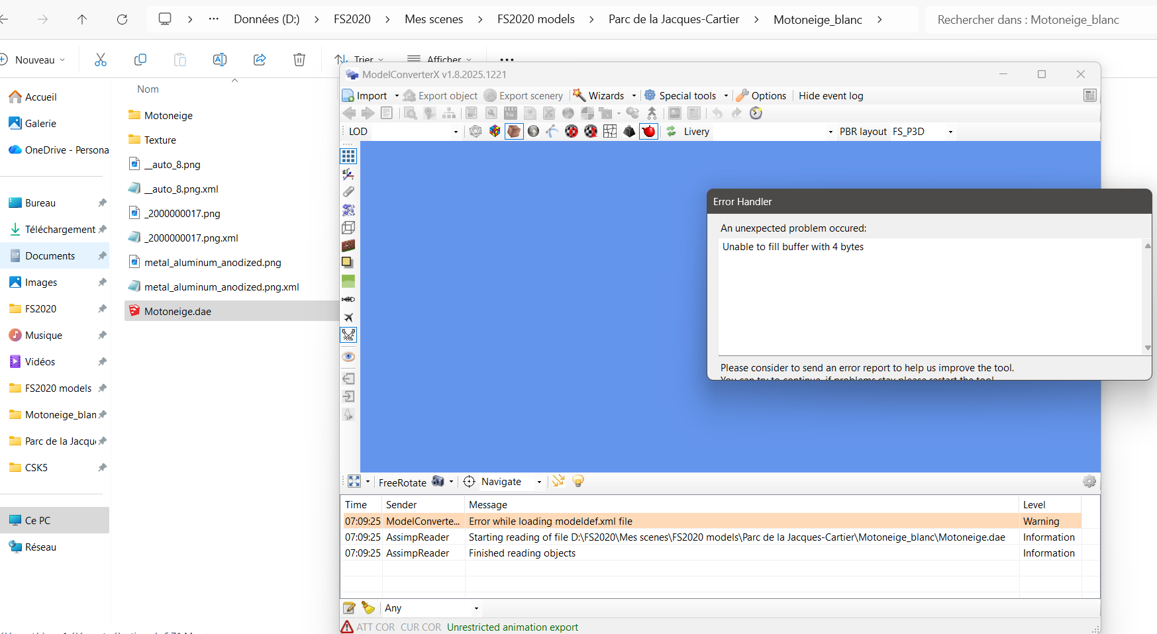Image resolution: width=1157 pixels, height=634 pixels.
Task: Click the brick wall icon
Action: (348, 246)
